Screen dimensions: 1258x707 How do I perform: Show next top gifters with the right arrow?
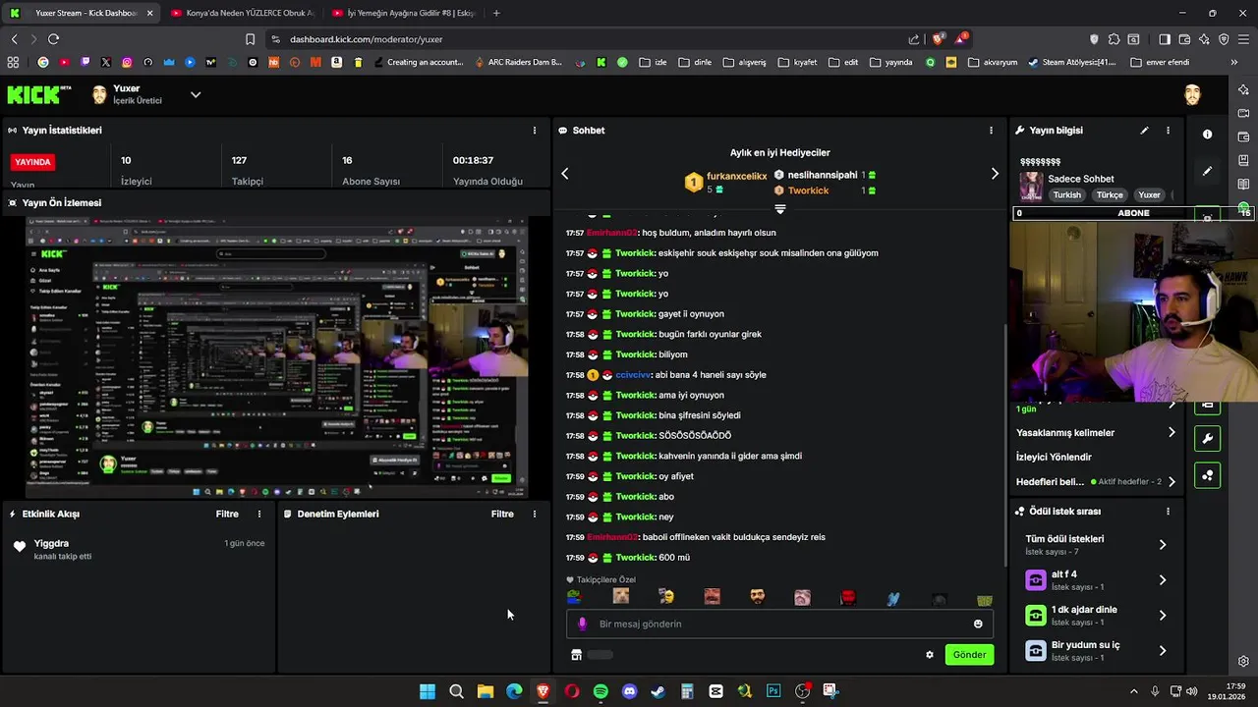click(x=995, y=174)
